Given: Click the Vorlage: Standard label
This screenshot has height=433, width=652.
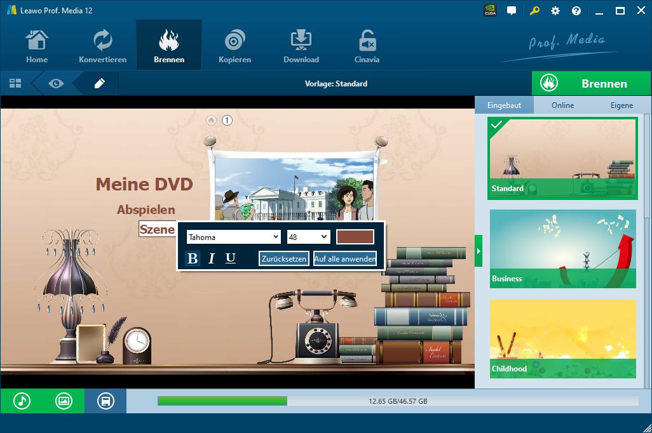Looking at the screenshot, I should (x=336, y=84).
